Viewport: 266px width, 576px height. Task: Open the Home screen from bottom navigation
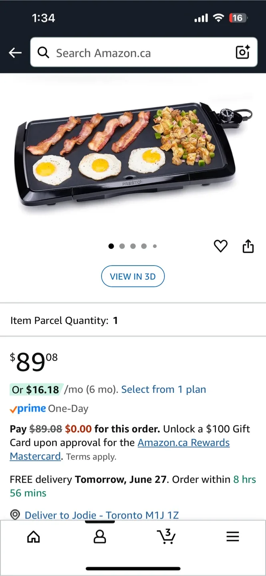(33, 537)
